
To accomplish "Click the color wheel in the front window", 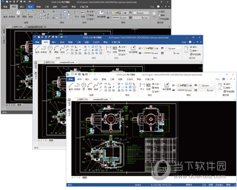I will (x=196, y=85).
